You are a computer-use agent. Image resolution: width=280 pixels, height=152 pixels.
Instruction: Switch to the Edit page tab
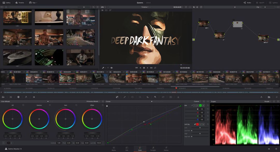point(127,149)
